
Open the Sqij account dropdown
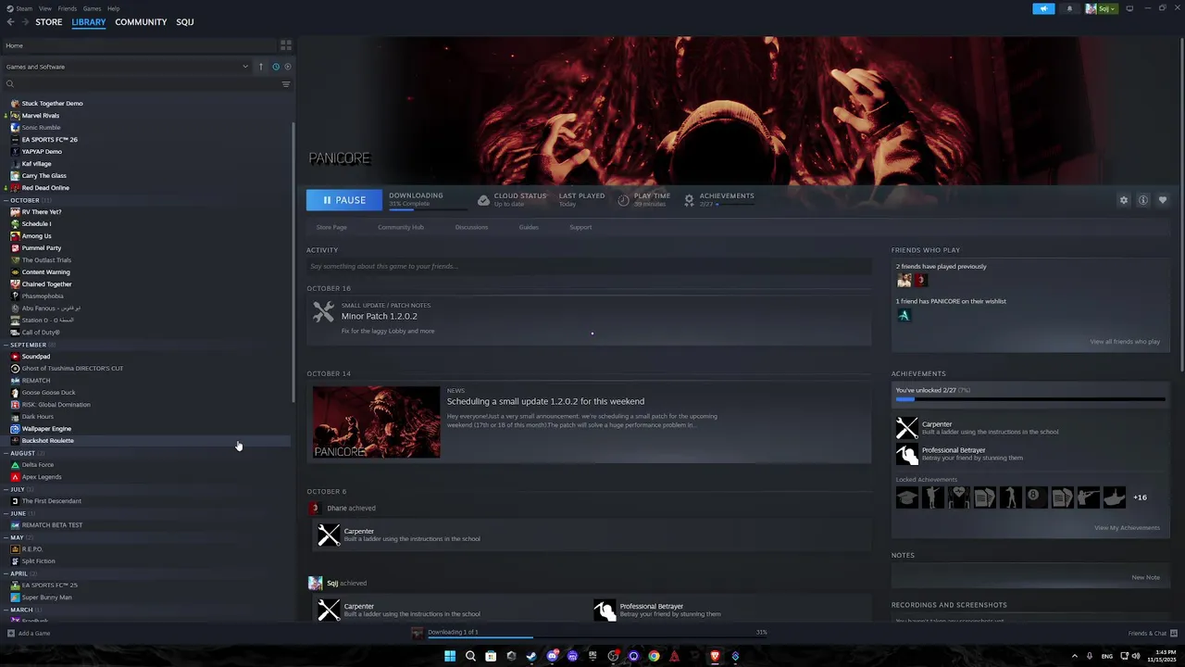coord(1102,8)
